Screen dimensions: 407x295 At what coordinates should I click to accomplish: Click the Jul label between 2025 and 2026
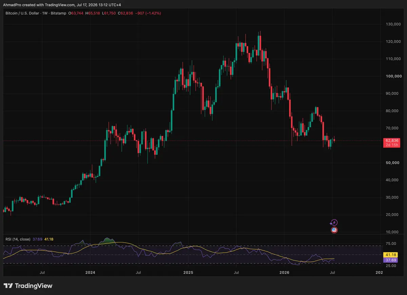pyautogui.click(x=236, y=272)
